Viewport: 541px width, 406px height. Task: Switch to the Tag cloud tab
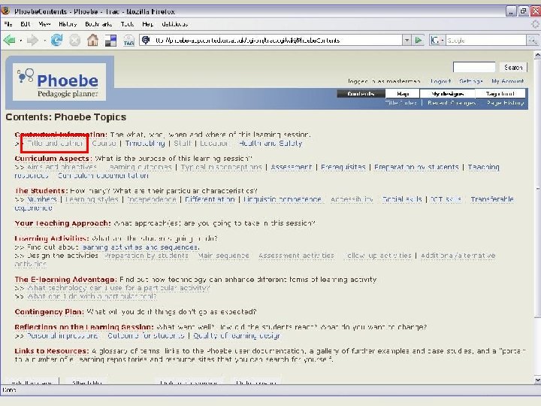click(500, 93)
